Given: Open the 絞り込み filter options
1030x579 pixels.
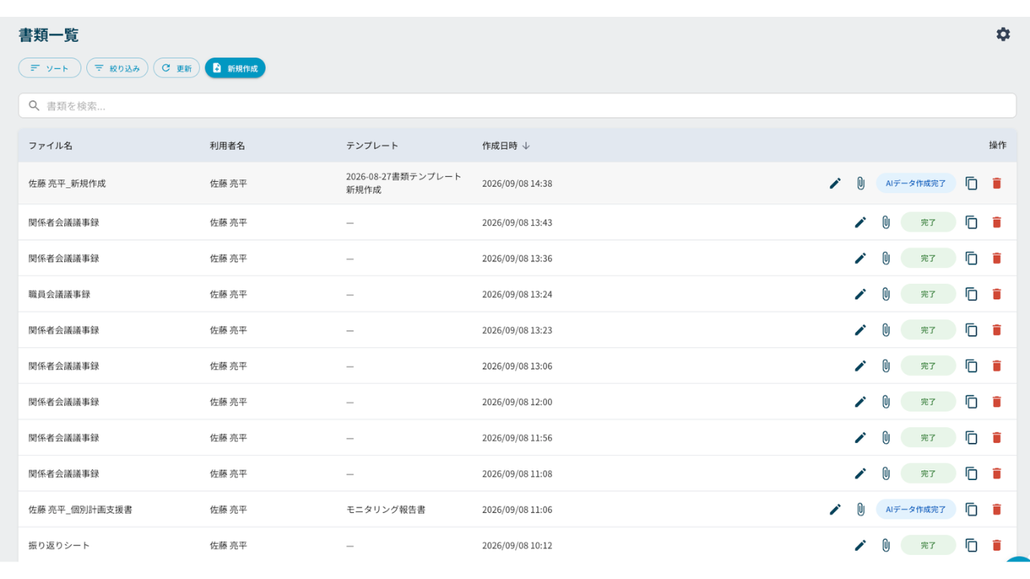Looking at the screenshot, I should [117, 68].
